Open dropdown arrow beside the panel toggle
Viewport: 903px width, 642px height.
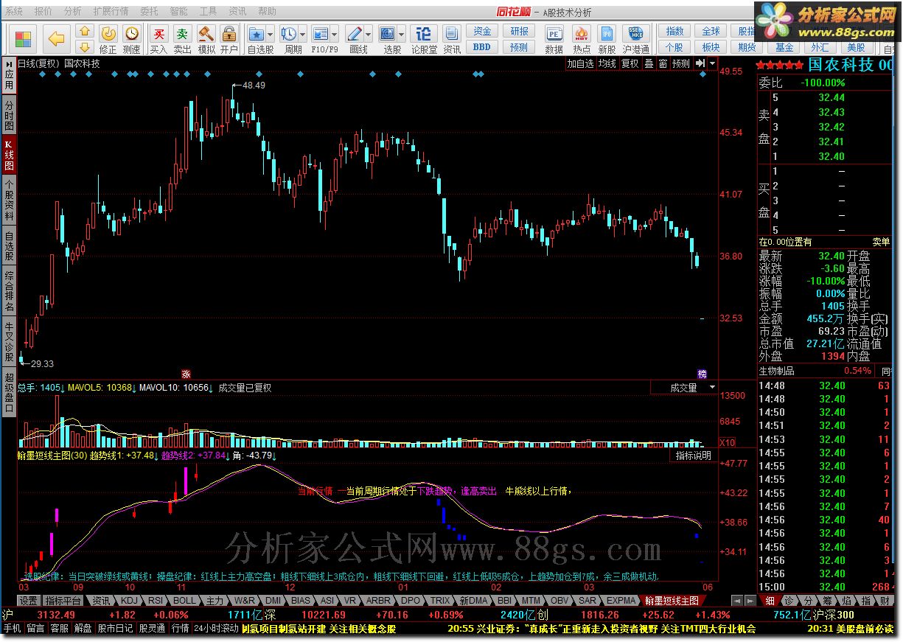click(711, 64)
